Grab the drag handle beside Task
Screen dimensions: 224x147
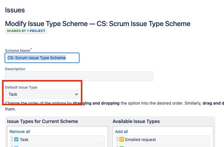(12, 139)
